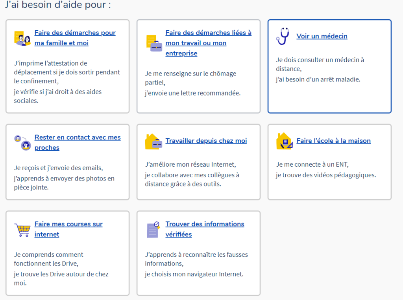Click the family document icon
This screenshot has width=403, height=300.
[22, 38]
